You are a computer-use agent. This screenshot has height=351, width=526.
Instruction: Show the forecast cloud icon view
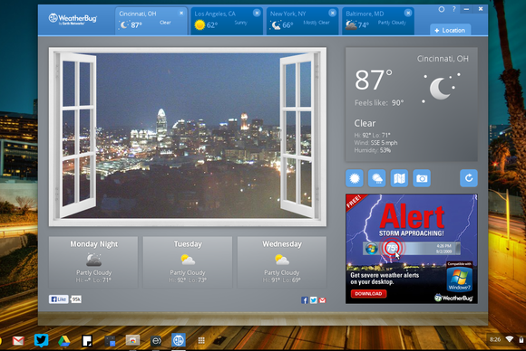pyautogui.click(x=376, y=178)
